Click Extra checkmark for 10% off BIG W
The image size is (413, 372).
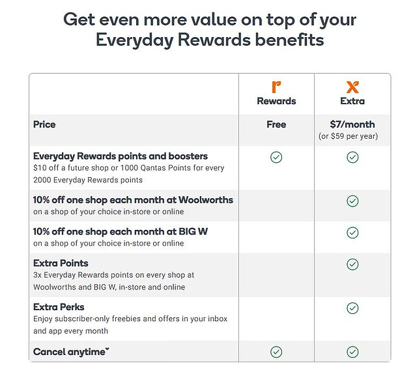point(352,233)
